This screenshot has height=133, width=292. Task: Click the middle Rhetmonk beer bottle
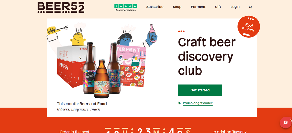pyautogui.click(x=102, y=79)
